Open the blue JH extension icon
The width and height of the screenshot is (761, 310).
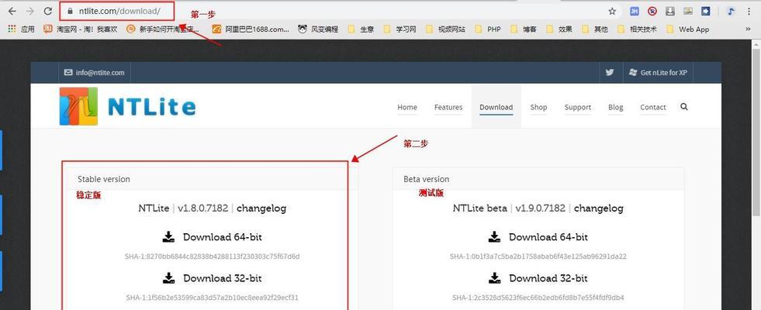[635, 11]
